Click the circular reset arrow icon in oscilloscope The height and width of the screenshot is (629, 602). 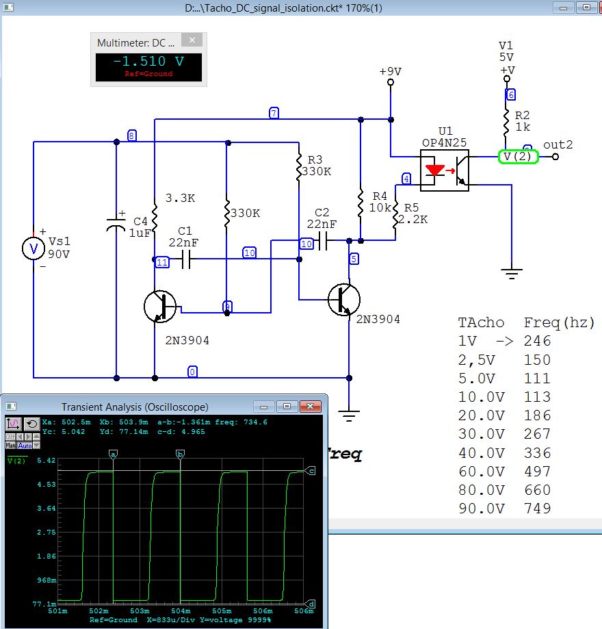click(31, 424)
